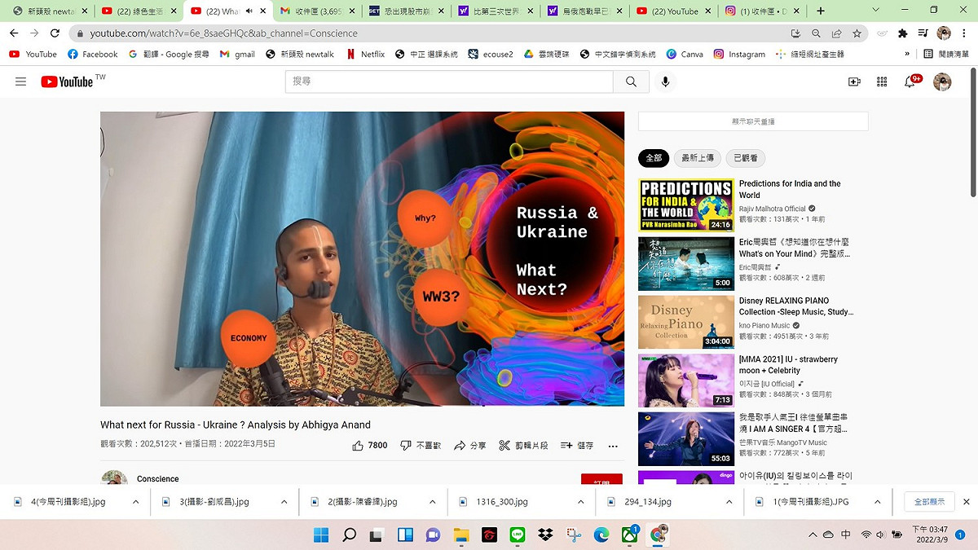978x550 pixels.
Task: Open the notifications bell
Action: 911,81
